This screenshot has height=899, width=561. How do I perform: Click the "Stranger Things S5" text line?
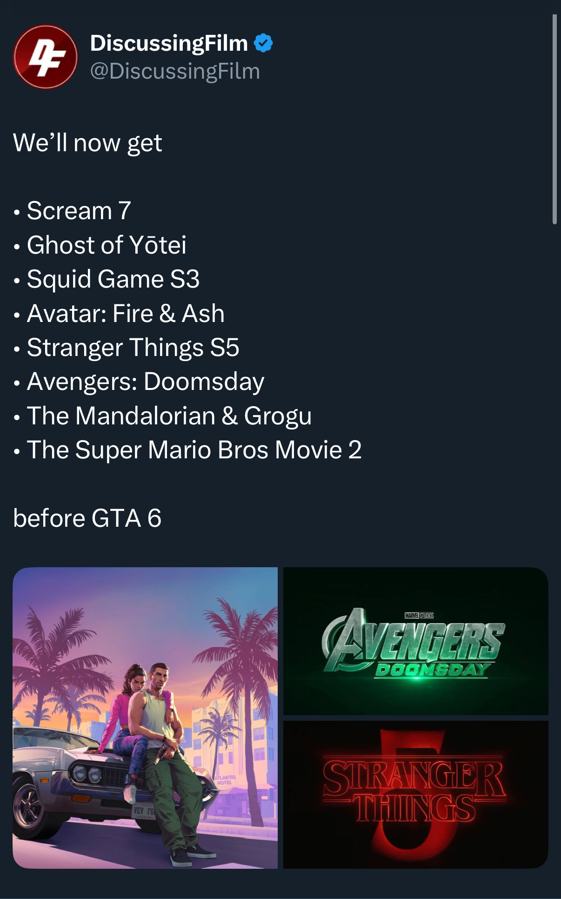[133, 348]
